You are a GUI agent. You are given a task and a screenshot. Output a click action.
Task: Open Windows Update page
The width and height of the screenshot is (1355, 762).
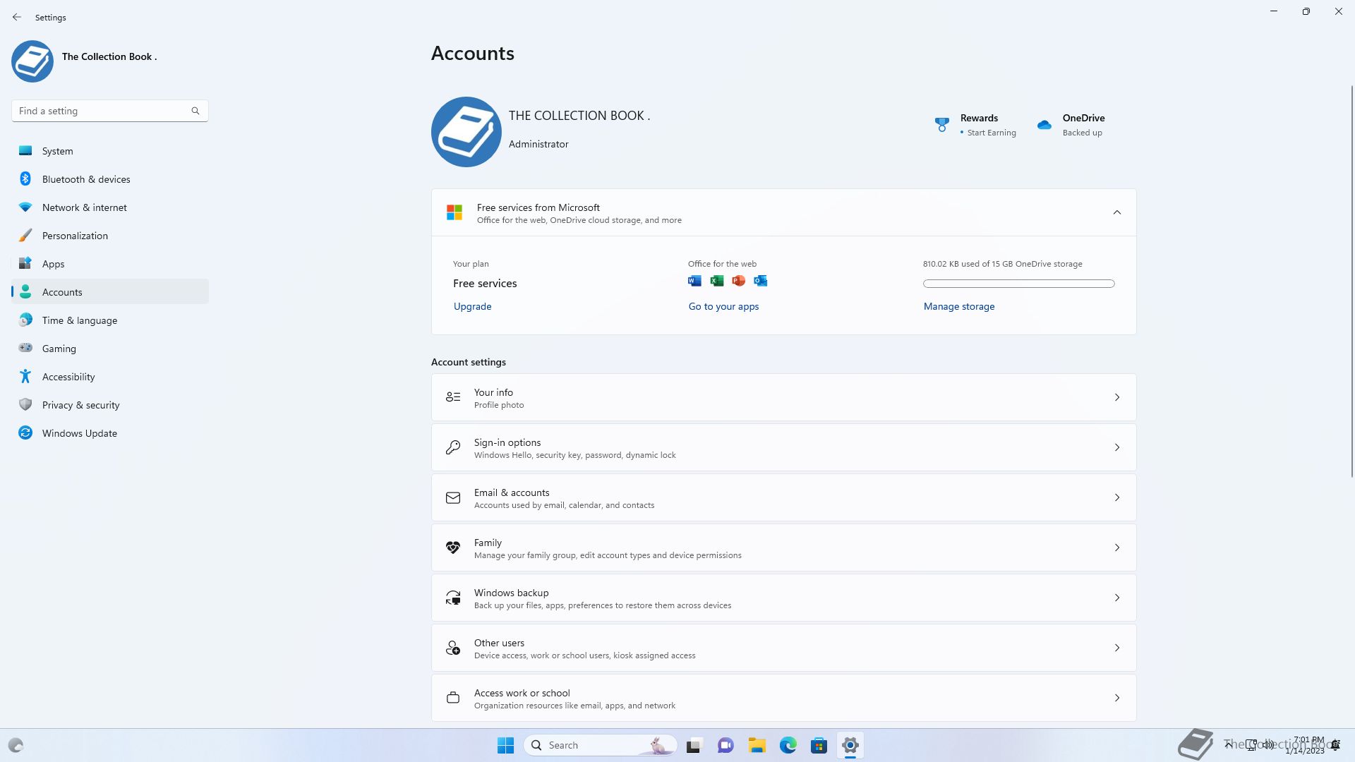[110, 433]
